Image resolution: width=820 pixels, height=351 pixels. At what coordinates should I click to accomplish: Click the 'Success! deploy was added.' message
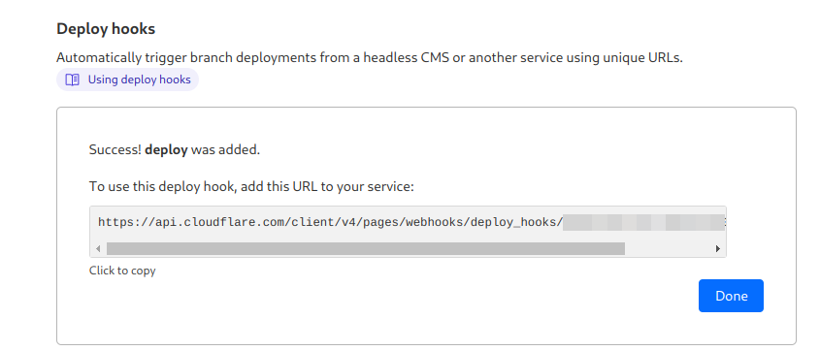[175, 150]
